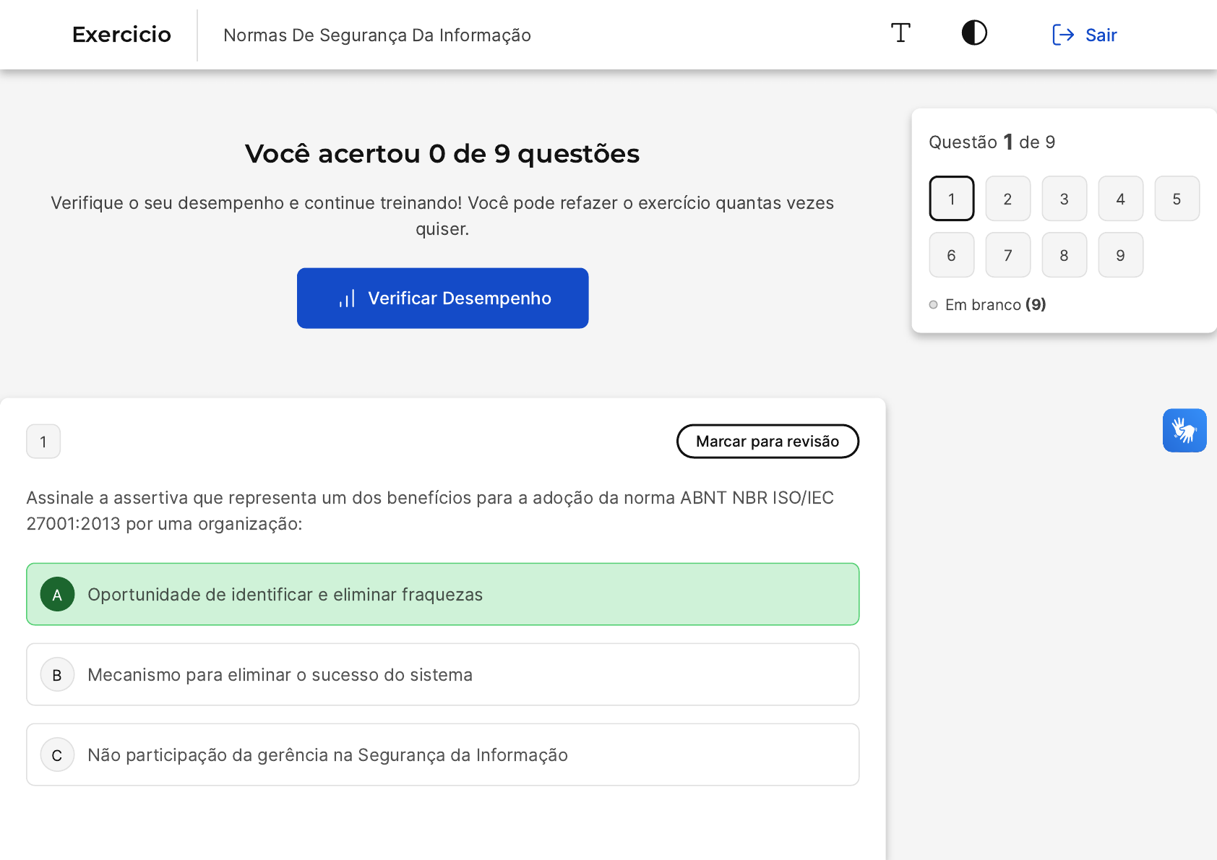Screen dimensions: 1217x860
Task: Select question 7 in question panel
Action: pyautogui.click(x=1007, y=255)
